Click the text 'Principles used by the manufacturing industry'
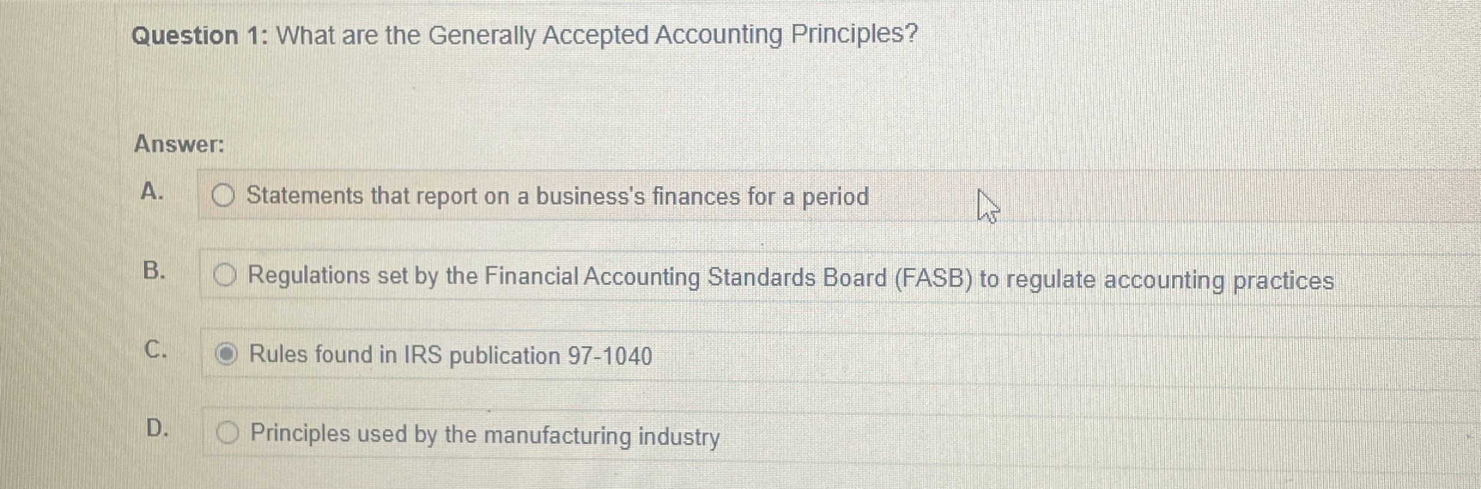This screenshot has height=489, width=1481. 484,435
